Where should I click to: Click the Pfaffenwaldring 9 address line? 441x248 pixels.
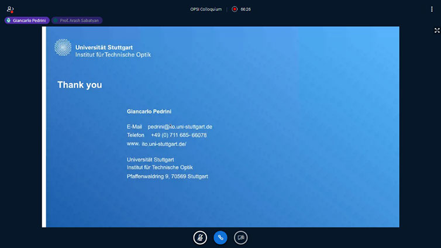click(167, 176)
